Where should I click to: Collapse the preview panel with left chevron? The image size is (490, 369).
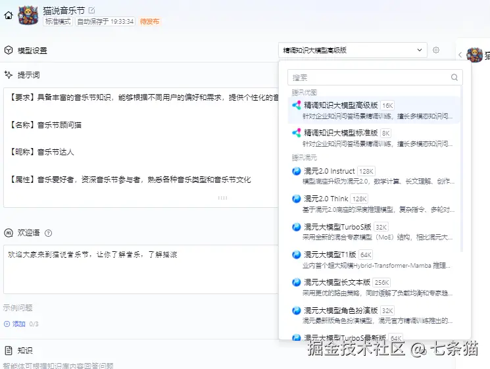tap(460, 55)
